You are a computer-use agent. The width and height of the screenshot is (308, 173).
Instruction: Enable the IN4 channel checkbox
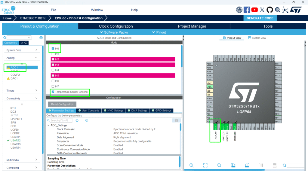point(53,70)
